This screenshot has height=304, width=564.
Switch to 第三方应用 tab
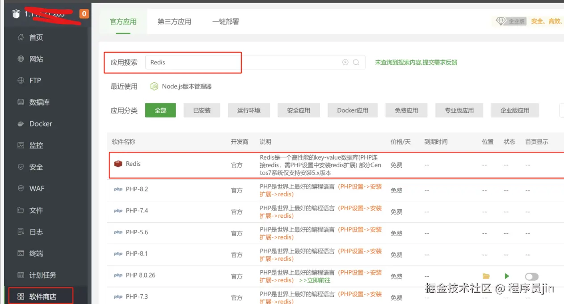coord(174,21)
